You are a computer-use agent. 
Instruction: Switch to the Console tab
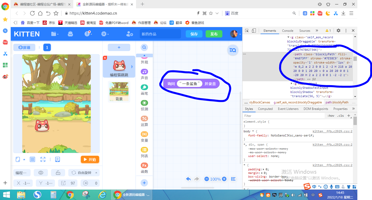click(288, 30)
